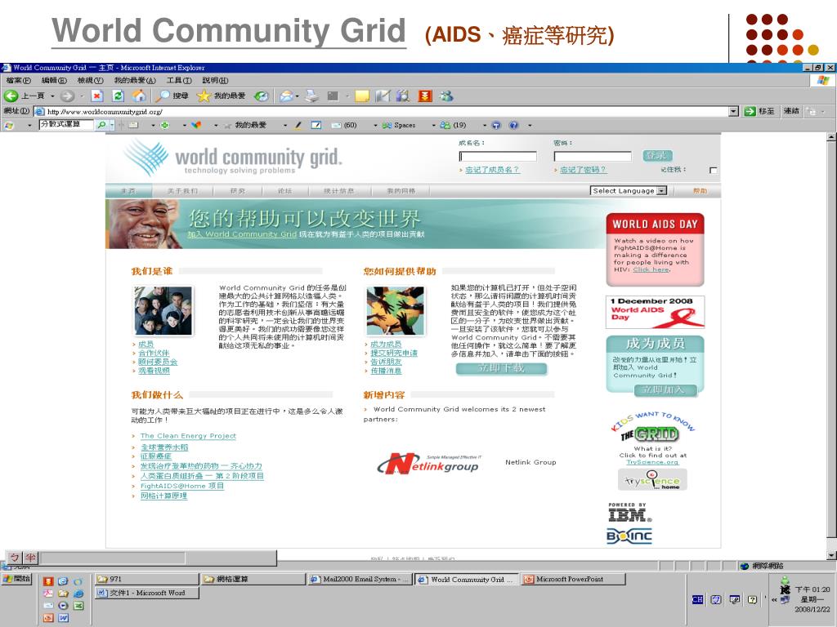Refresh the page with the green arrows icon
This screenshot has width=837, height=627.
118,96
